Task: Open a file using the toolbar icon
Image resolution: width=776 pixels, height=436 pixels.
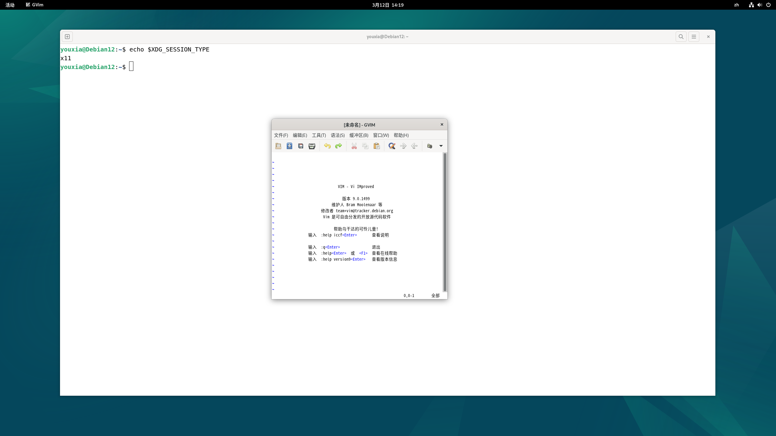Action: point(278,146)
